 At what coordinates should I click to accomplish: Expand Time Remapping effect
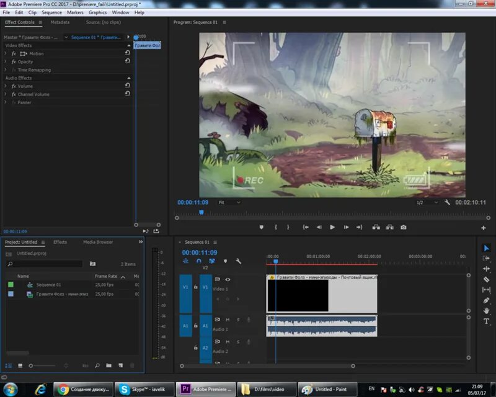(x=6, y=69)
